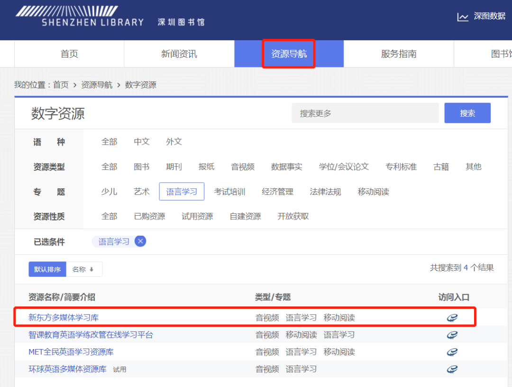
Task: Filter resource type by 其他
Action: [474, 167]
